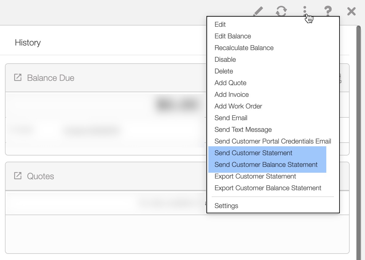Click the pencil edit icon
Image resolution: width=365 pixels, height=260 pixels.
click(258, 11)
